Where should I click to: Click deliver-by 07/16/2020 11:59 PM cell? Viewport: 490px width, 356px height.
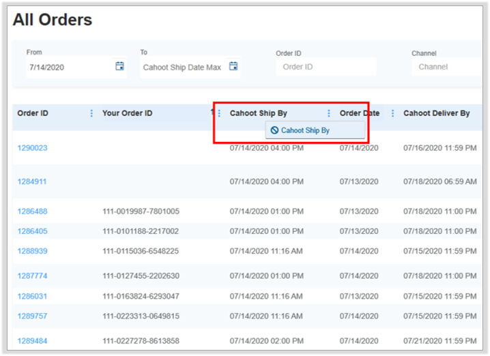coord(440,148)
